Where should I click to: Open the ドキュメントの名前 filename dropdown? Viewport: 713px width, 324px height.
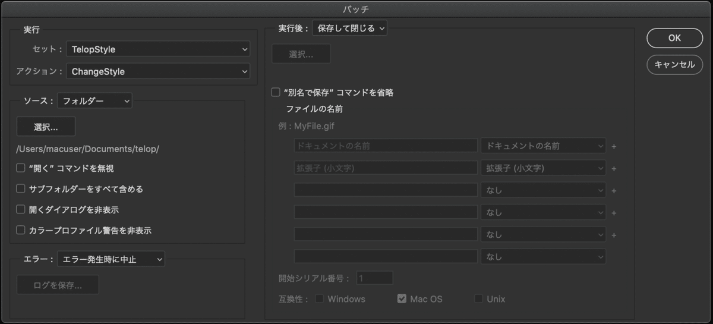543,146
